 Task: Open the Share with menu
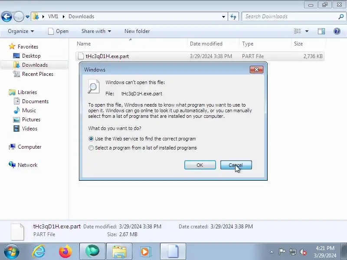tap(96, 31)
